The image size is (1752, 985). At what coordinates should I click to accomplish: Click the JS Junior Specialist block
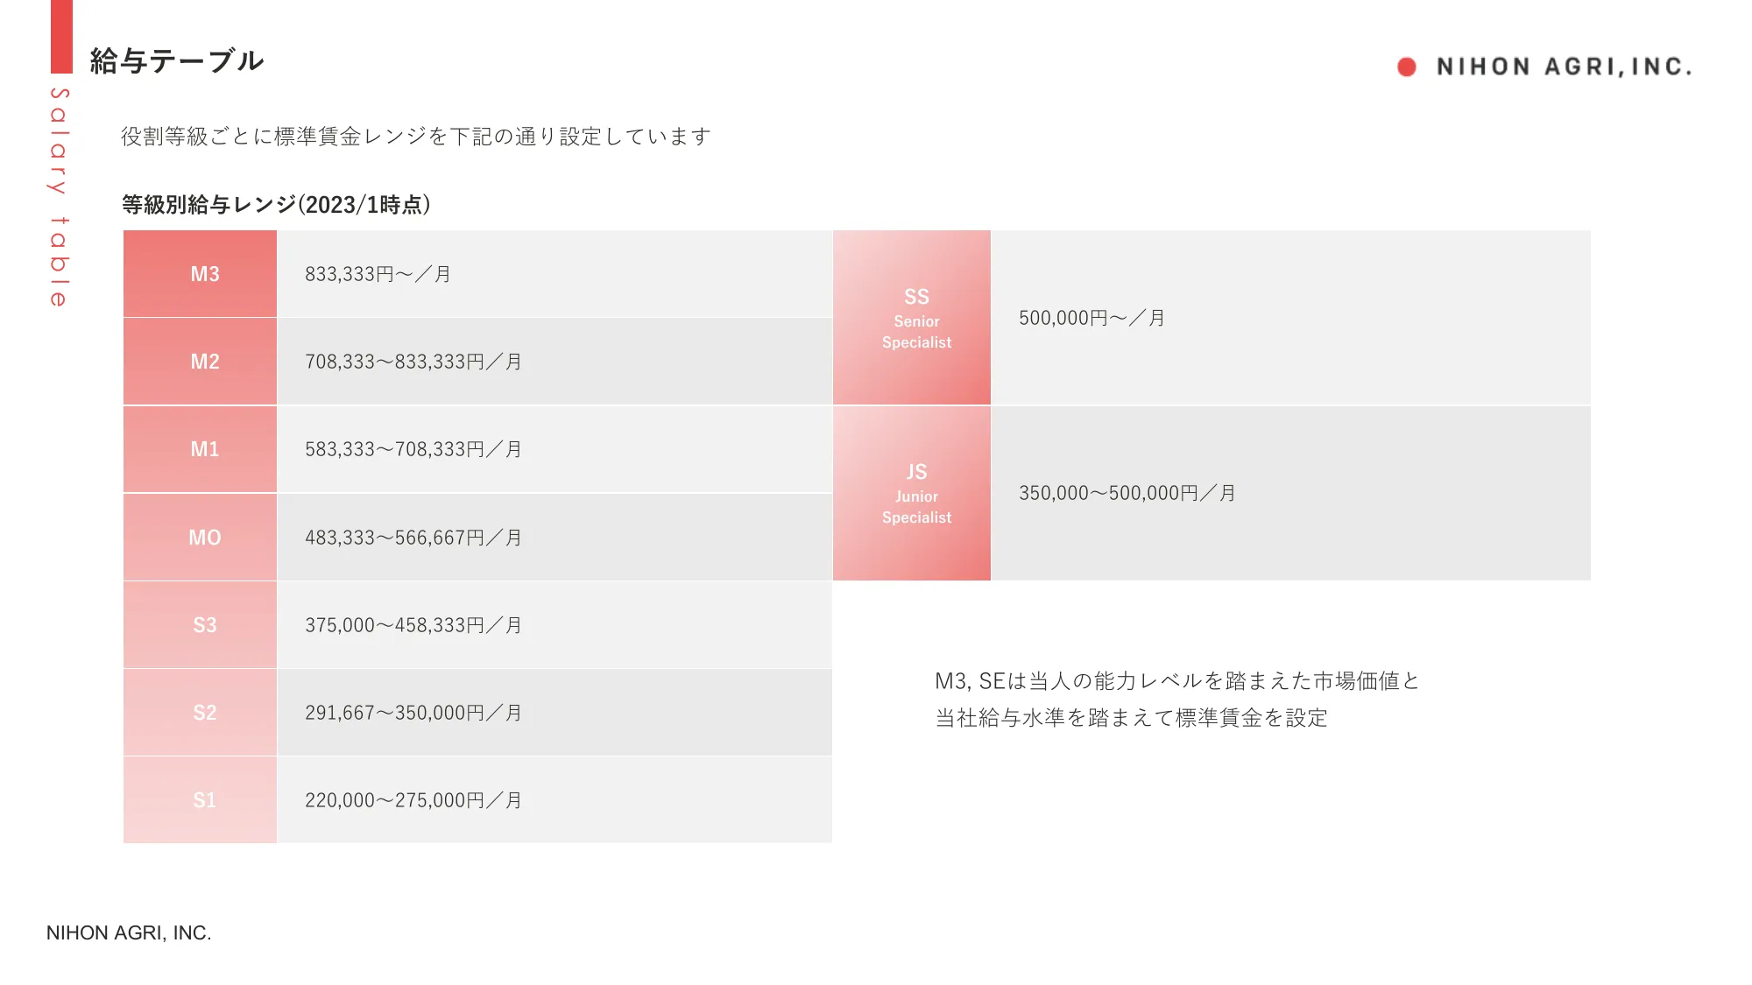pyautogui.click(x=912, y=493)
